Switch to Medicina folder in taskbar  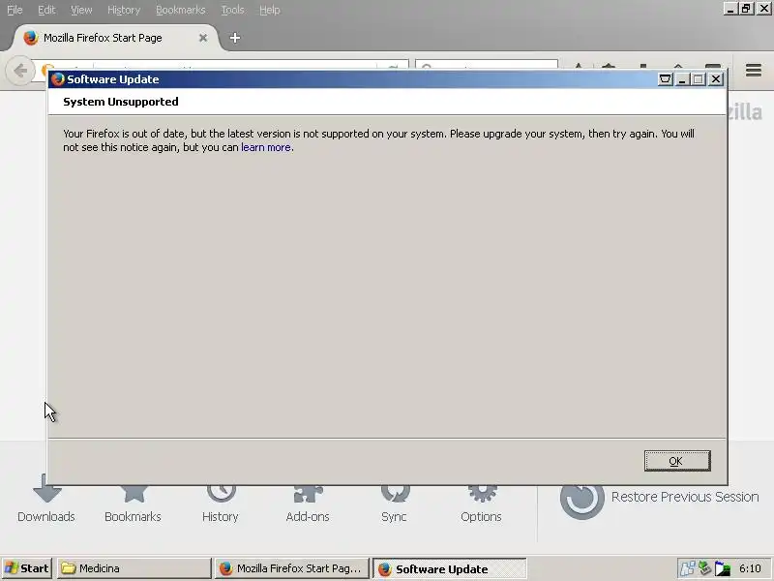coord(134,568)
